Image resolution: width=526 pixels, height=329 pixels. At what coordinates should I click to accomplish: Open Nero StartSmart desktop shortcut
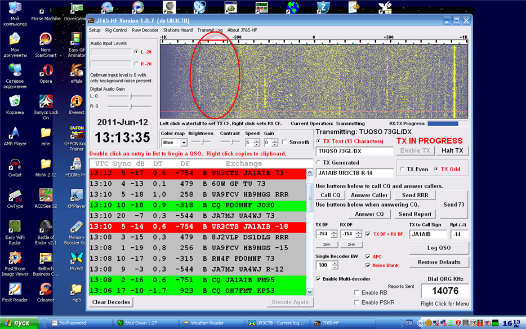pos(46,45)
